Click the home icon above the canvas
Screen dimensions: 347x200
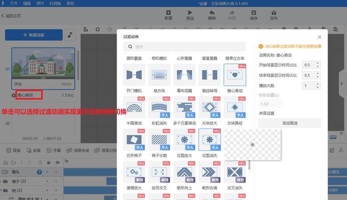point(98,29)
